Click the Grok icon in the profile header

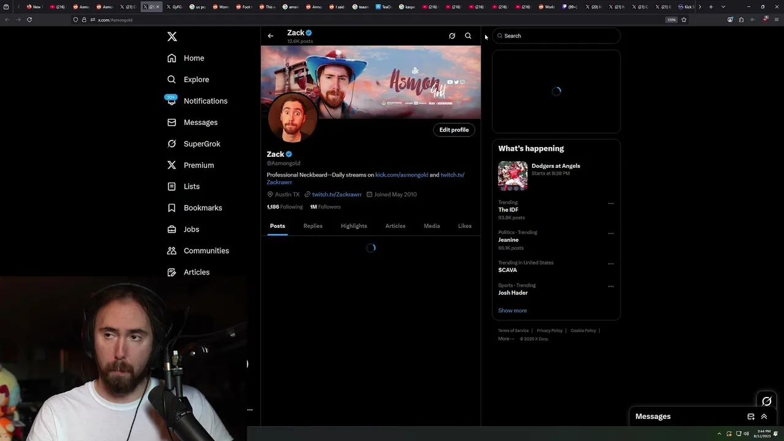[452, 36]
